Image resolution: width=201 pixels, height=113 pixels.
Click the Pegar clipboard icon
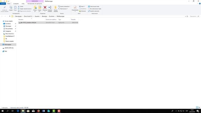click(x=15, y=8)
